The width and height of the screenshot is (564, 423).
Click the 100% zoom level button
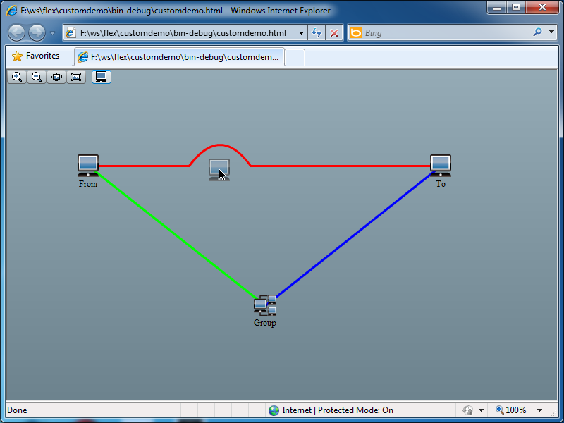(x=510, y=410)
